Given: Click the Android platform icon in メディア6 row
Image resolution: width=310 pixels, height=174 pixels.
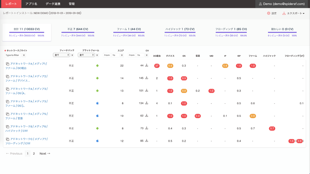Looking at the screenshot, I should click(97, 128).
